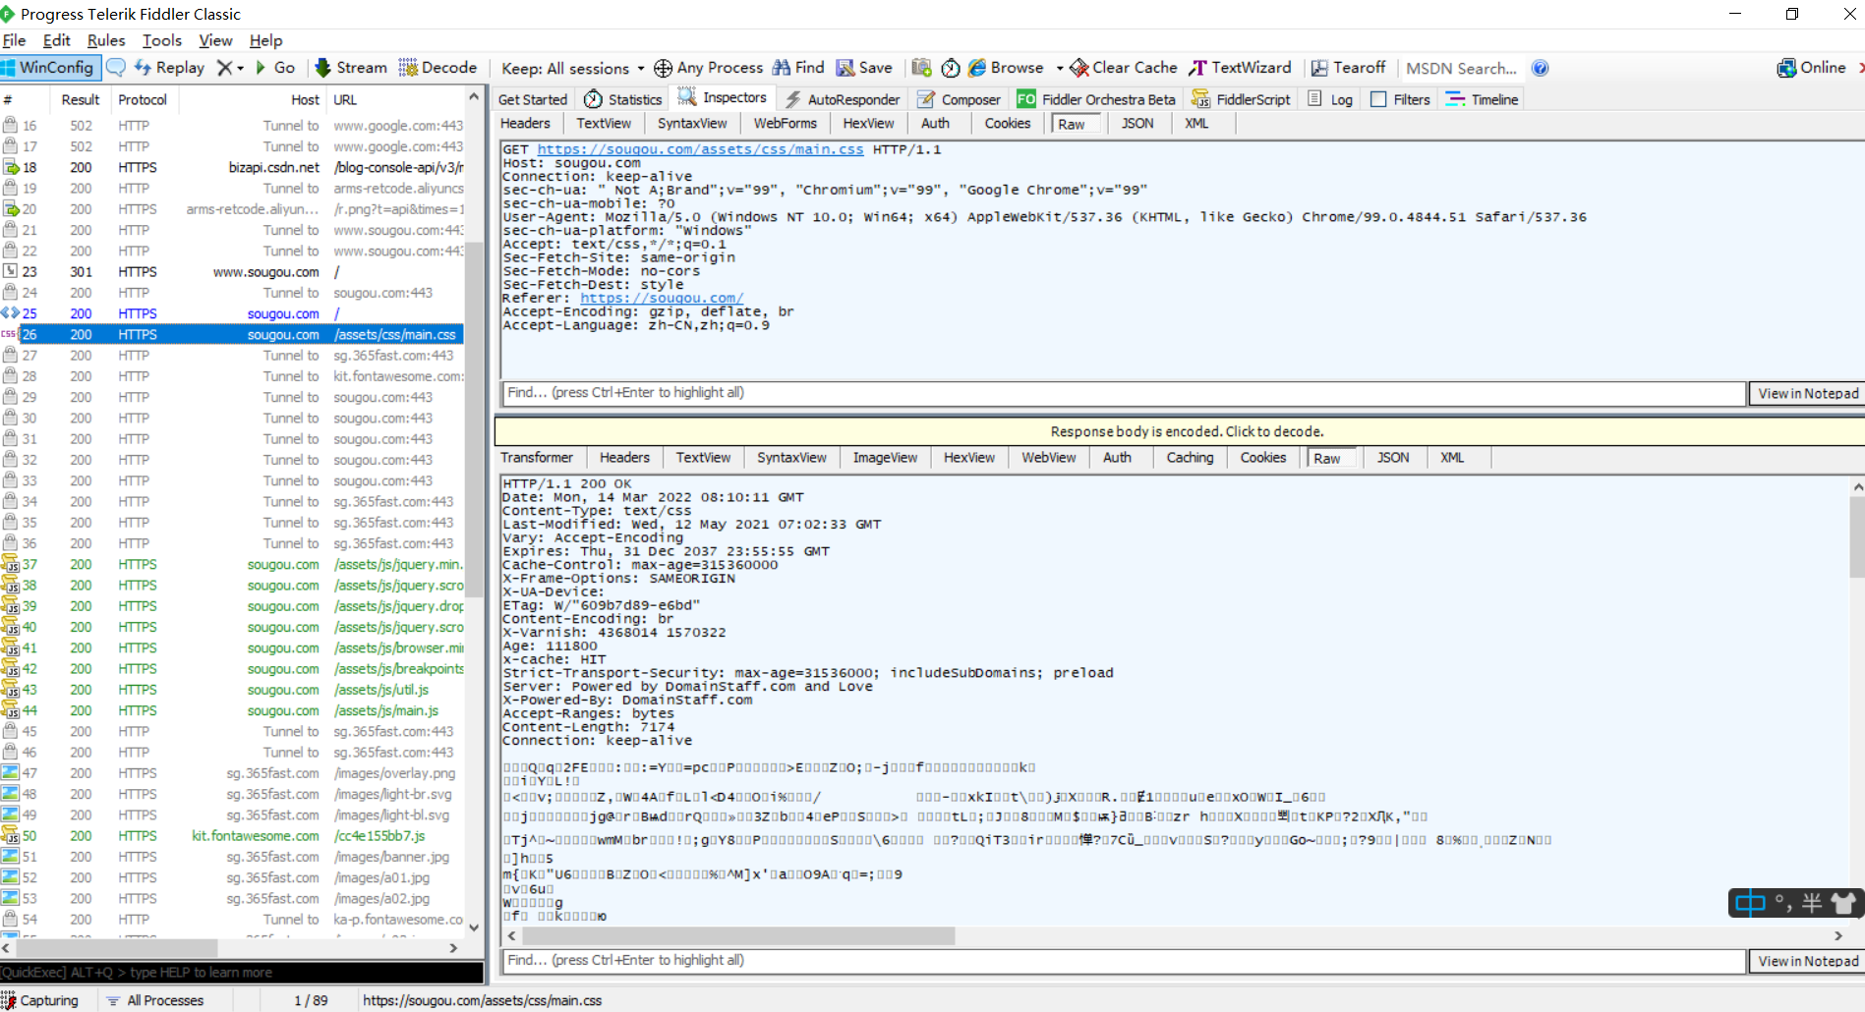Open the FiddlerScript tab

(1241, 99)
